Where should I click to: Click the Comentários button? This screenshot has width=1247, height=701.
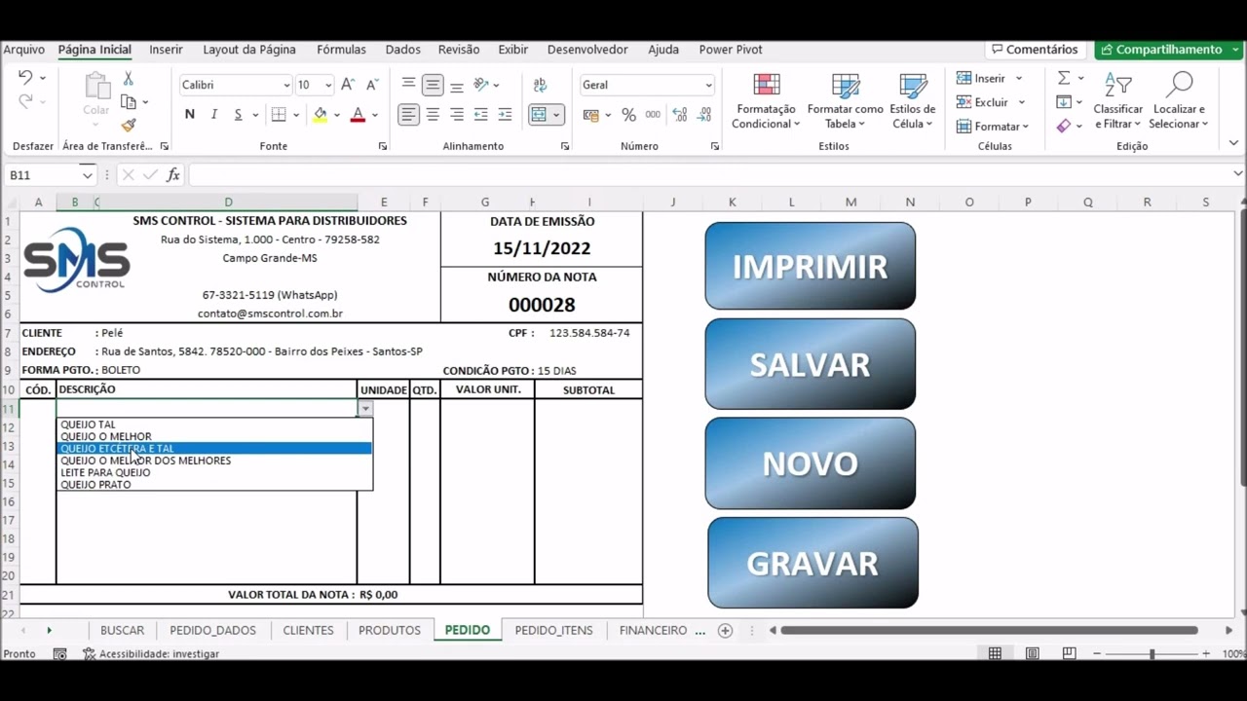click(1035, 50)
